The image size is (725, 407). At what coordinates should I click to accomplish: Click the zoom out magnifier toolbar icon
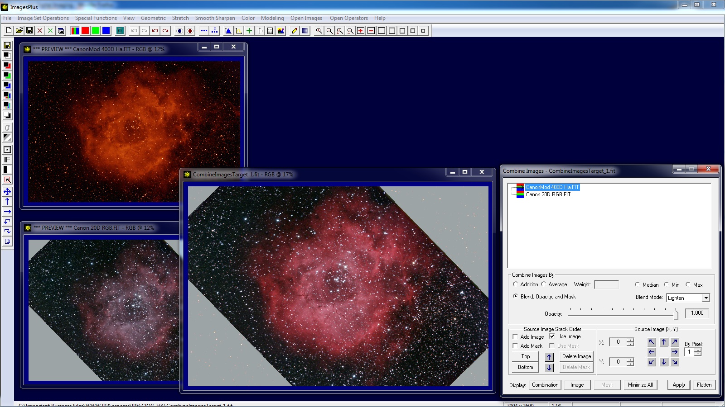[329, 31]
